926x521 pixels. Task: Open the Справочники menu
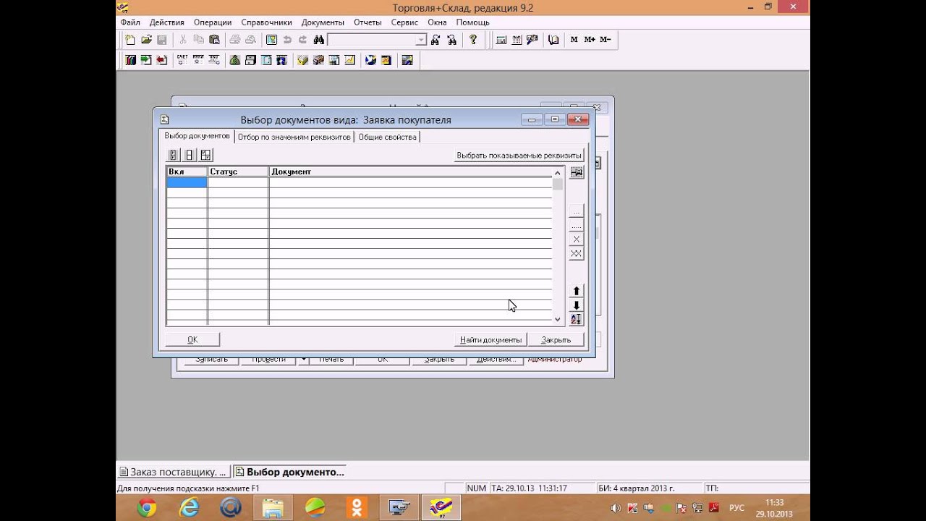[x=267, y=22]
